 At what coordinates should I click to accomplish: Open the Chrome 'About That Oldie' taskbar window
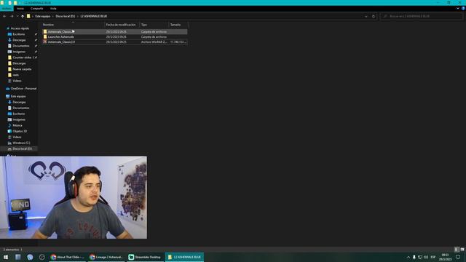pos(68,257)
